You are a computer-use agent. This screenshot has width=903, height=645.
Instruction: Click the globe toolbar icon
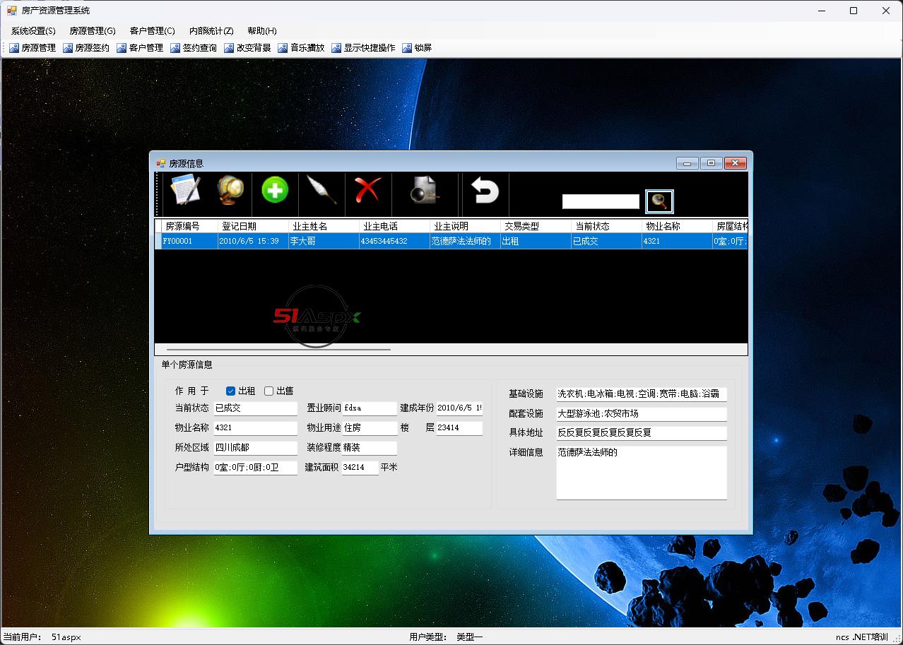[230, 191]
